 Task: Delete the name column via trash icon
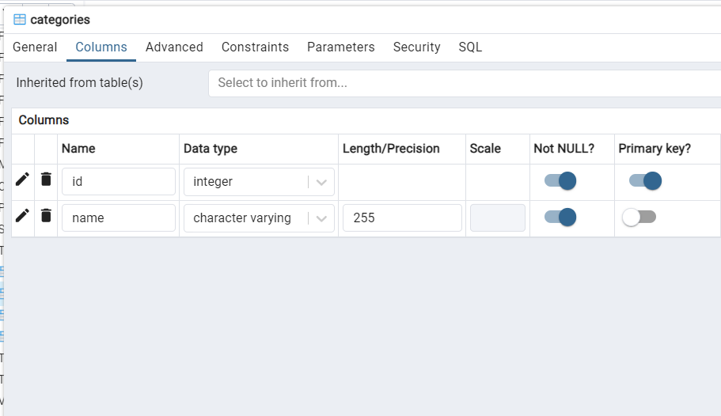tap(47, 216)
